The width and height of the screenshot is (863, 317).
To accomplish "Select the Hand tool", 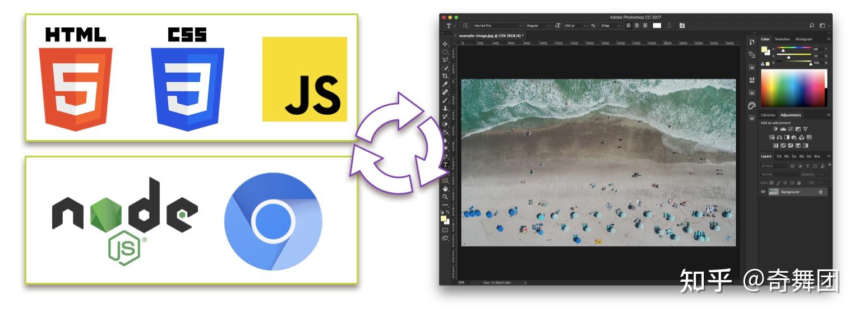I will (445, 189).
